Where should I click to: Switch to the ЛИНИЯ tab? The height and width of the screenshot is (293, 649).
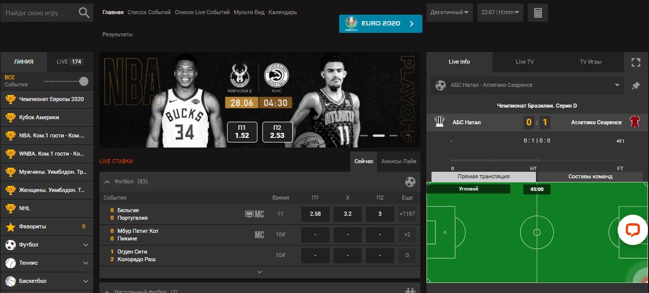(24, 62)
